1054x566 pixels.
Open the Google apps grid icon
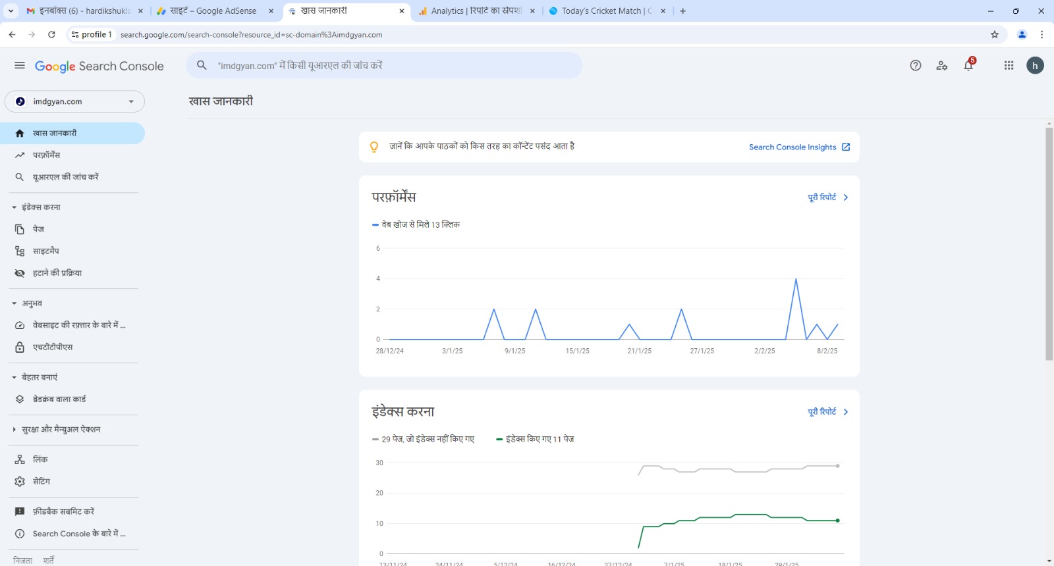[x=1009, y=65]
